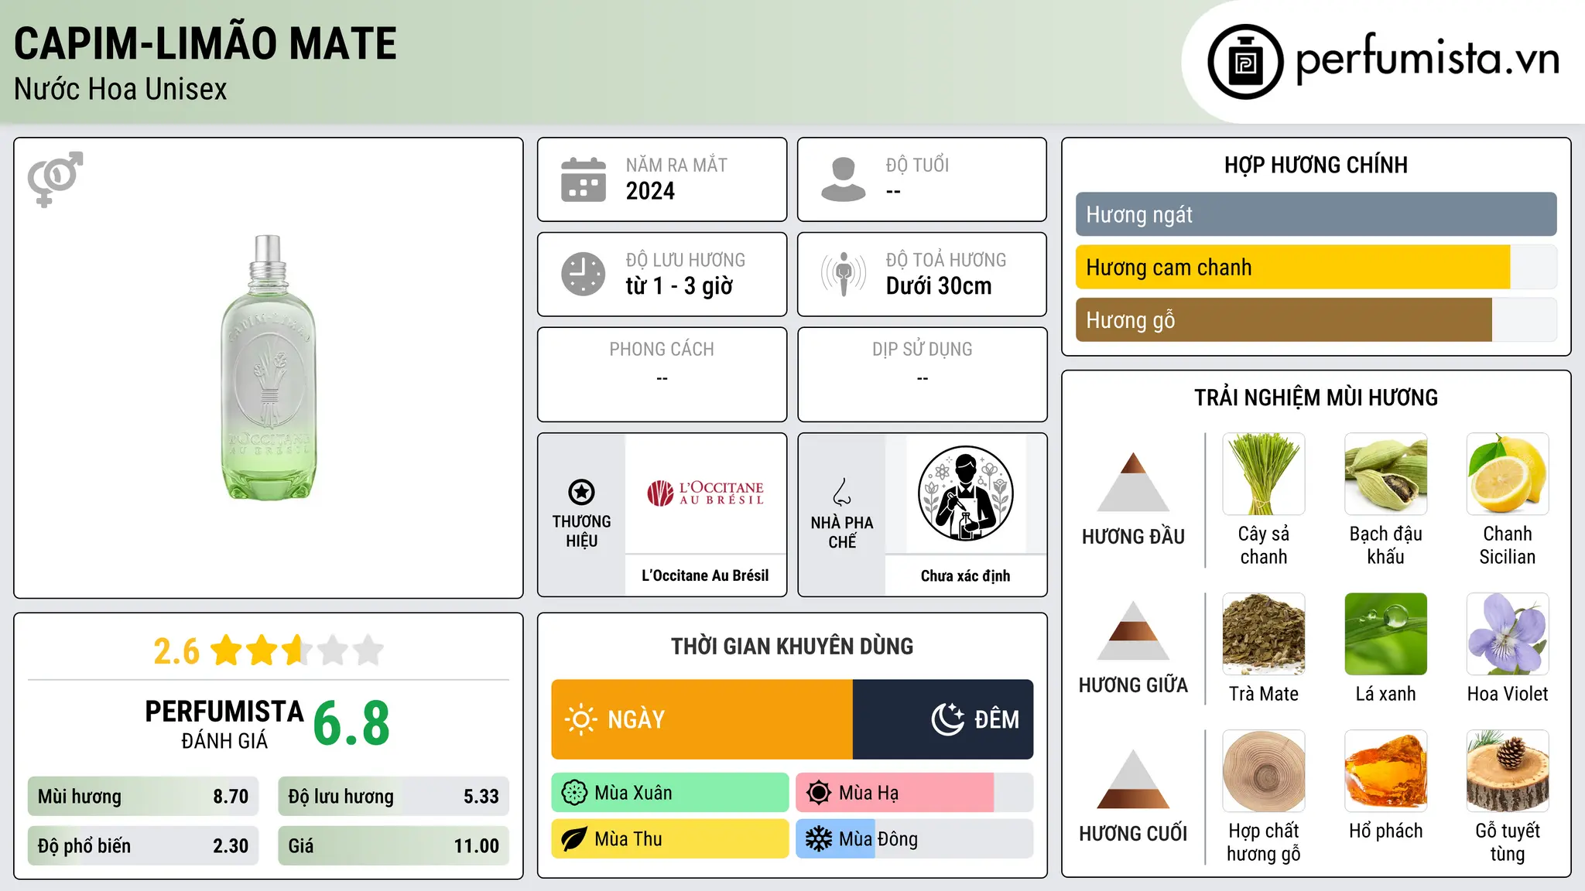Click the perfumista.vn site name
The image size is (1585, 891).
click(1427, 60)
